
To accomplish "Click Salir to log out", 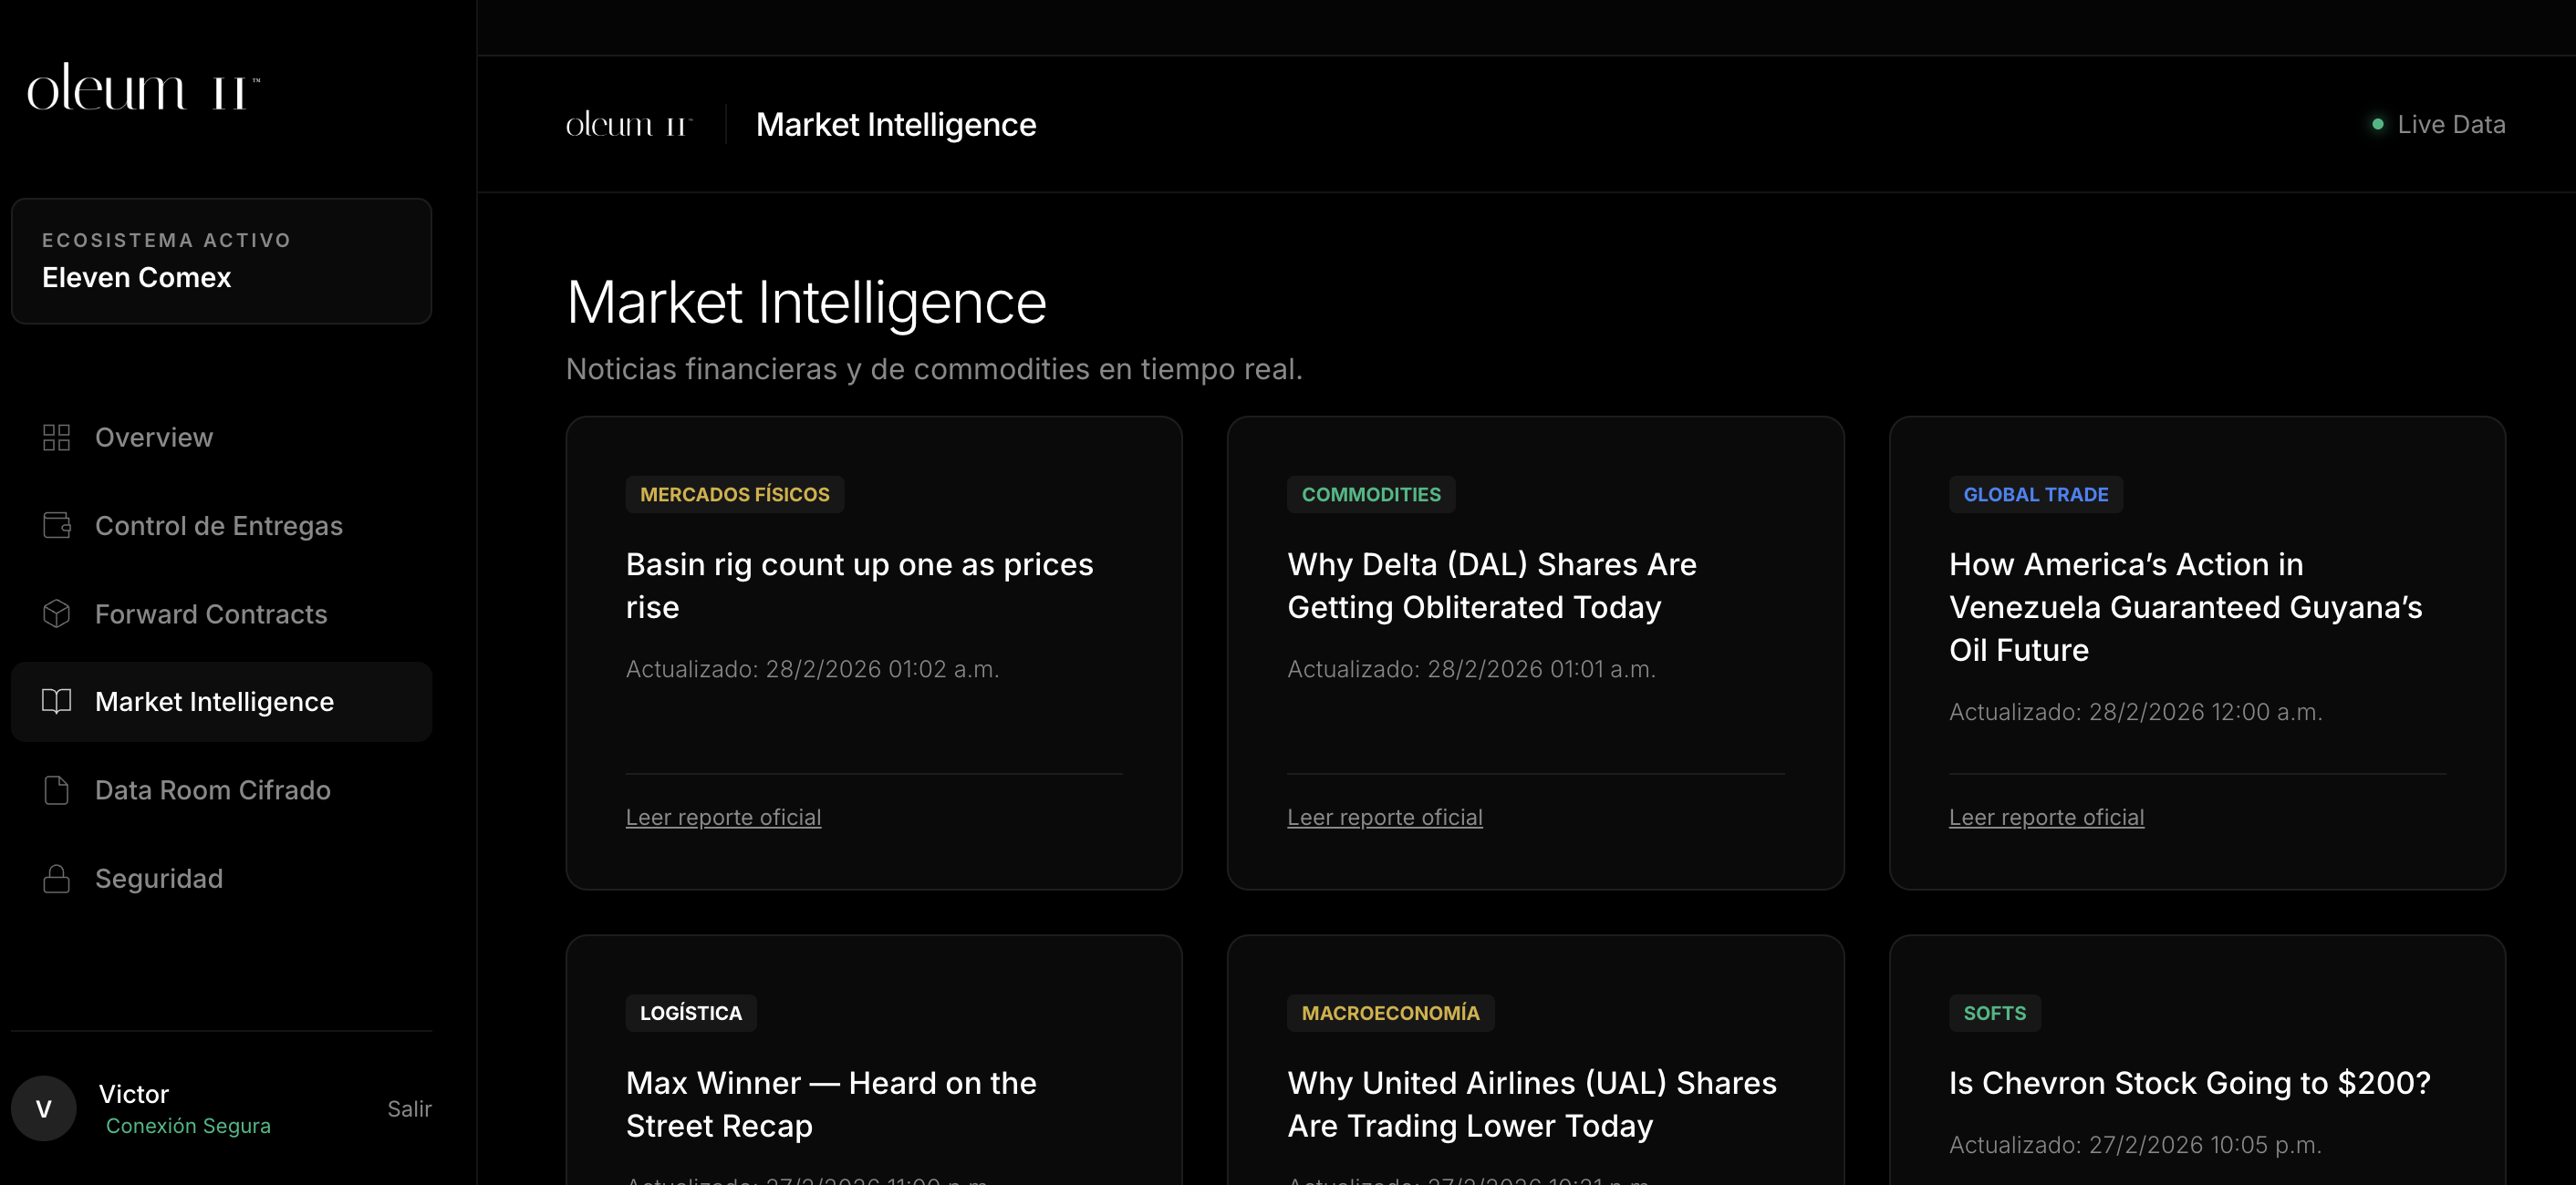I will tap(409, 1108).
